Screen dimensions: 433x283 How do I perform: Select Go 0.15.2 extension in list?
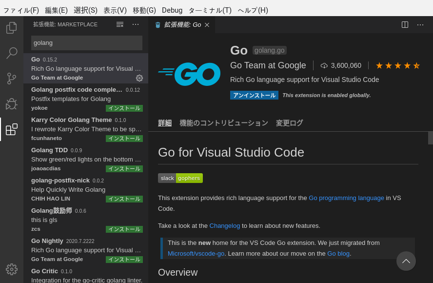click(86, 68)
